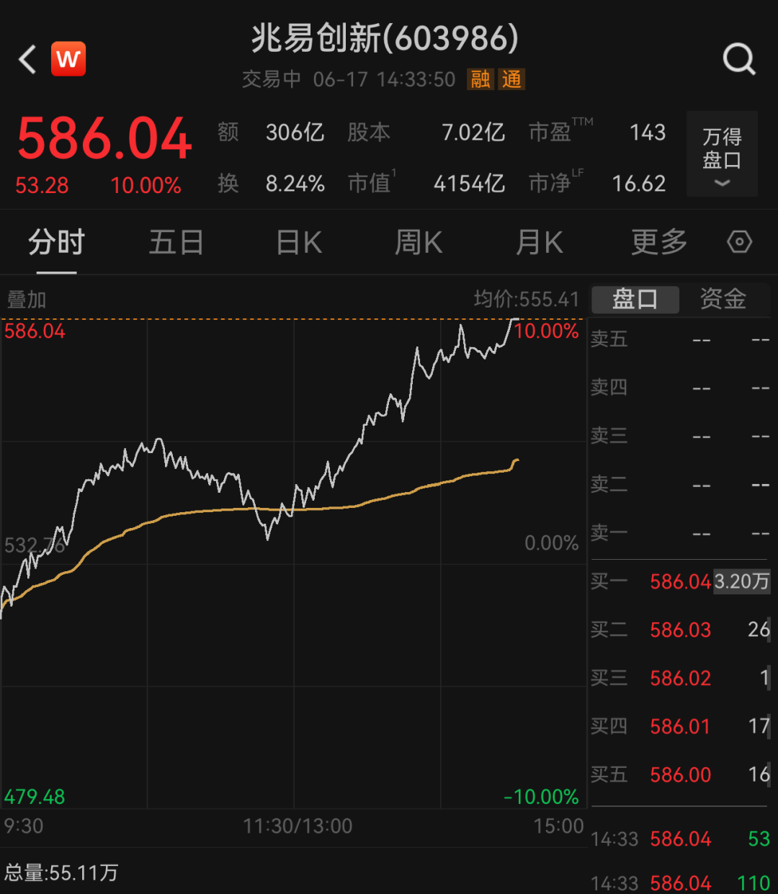Select the 卖五 order book row
The image size is (778, 894).
(681, 339)
